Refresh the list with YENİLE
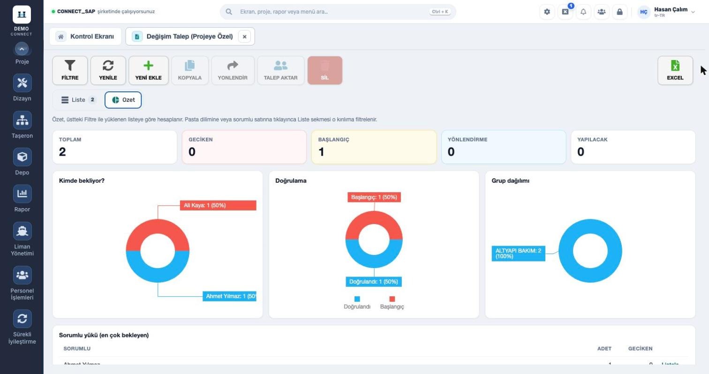This screenshot has height=374, width=709. (x=108, y=71)
